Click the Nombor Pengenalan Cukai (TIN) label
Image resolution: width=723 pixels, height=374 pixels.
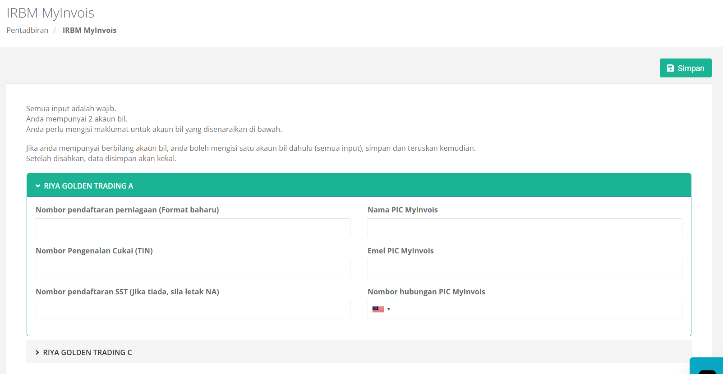point(94,251)
